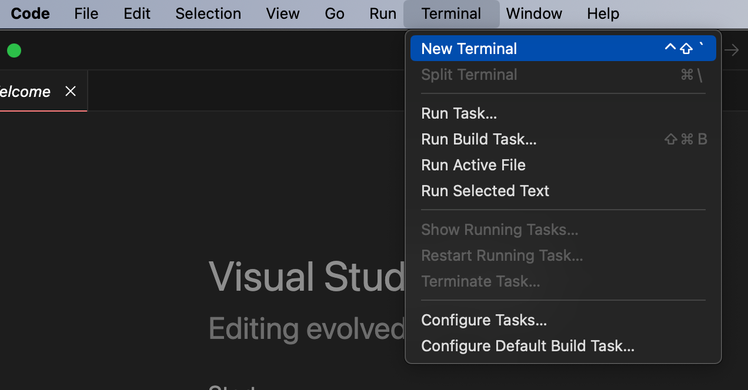Open the Code application menu

tap(30, 14)
